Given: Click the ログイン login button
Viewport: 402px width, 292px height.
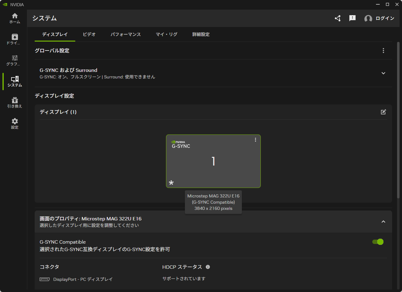Looking at the screenshot, I should tap(385, 18).
